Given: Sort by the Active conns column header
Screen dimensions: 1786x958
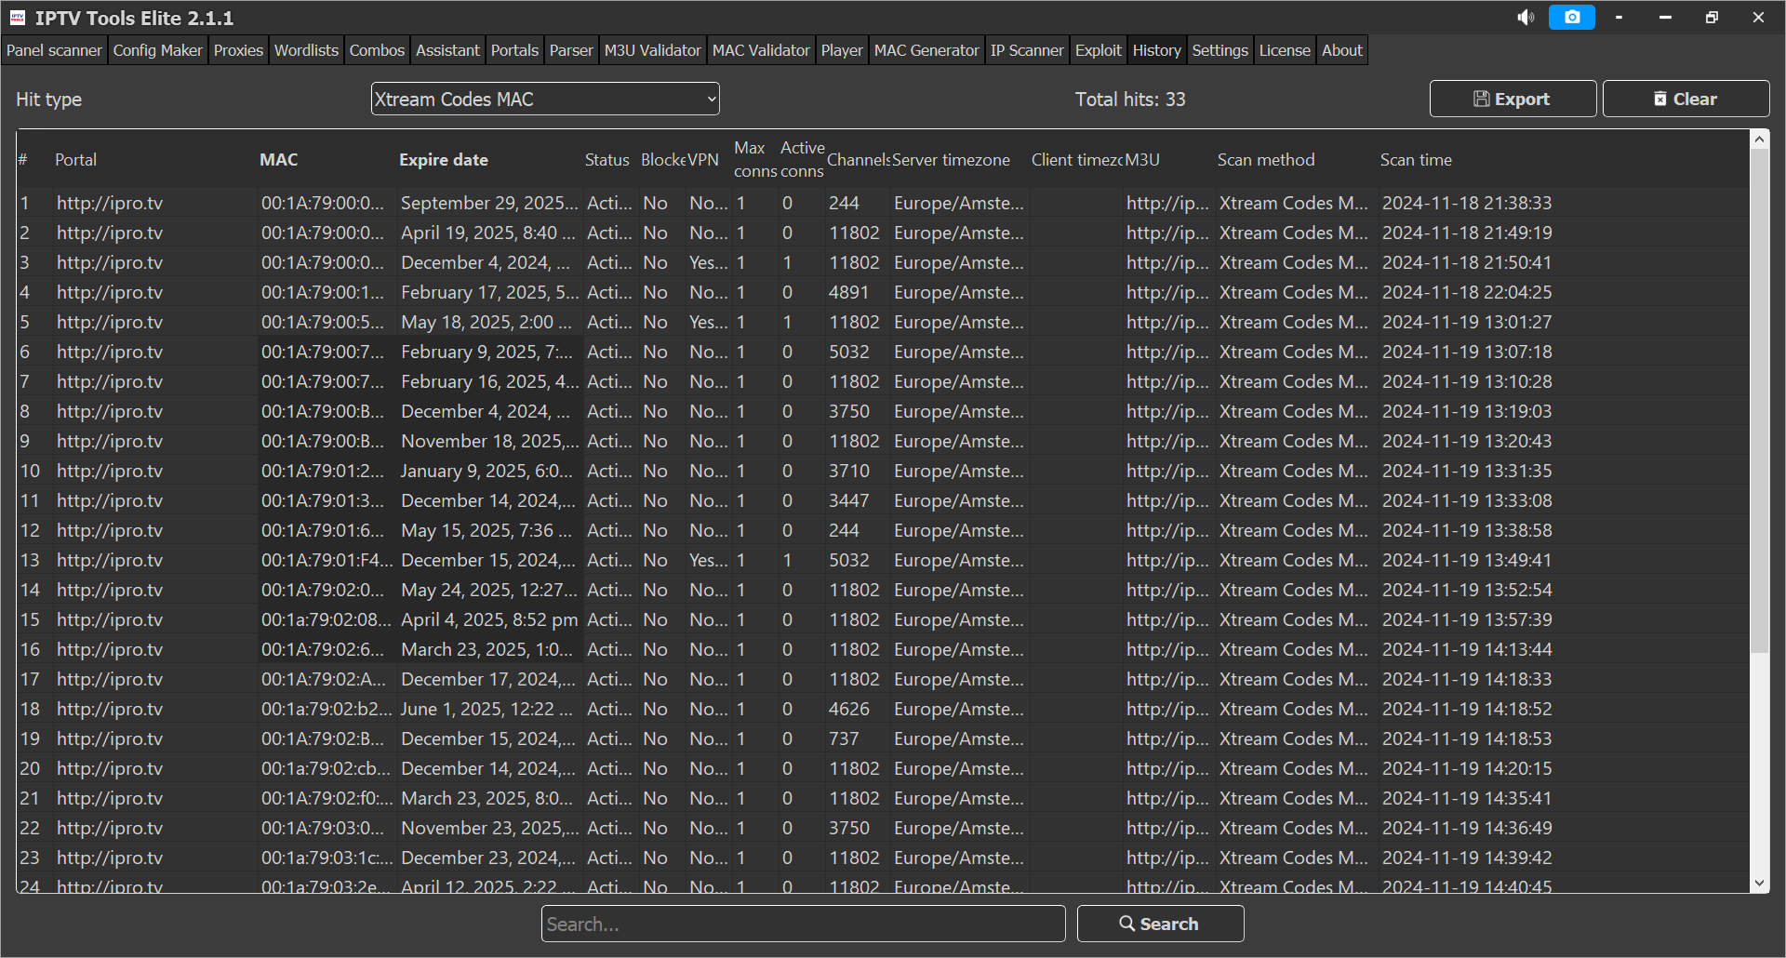Looking at the screenshot, I should pyautogui.click(x=802, y=159).
